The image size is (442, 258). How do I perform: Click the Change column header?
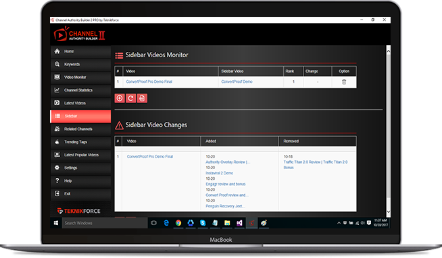coord(318,71)
